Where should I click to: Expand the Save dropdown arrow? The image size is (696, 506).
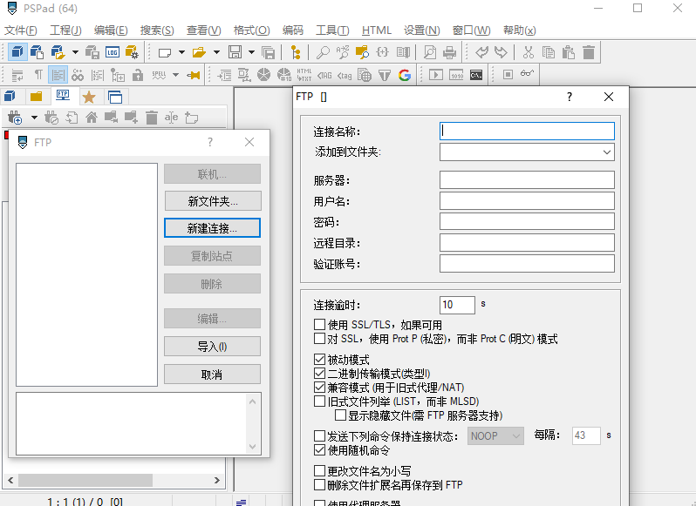coord(251,52)
